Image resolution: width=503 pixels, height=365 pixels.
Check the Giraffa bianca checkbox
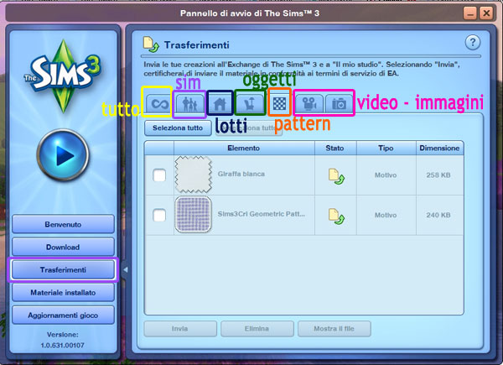click(159, 175)
